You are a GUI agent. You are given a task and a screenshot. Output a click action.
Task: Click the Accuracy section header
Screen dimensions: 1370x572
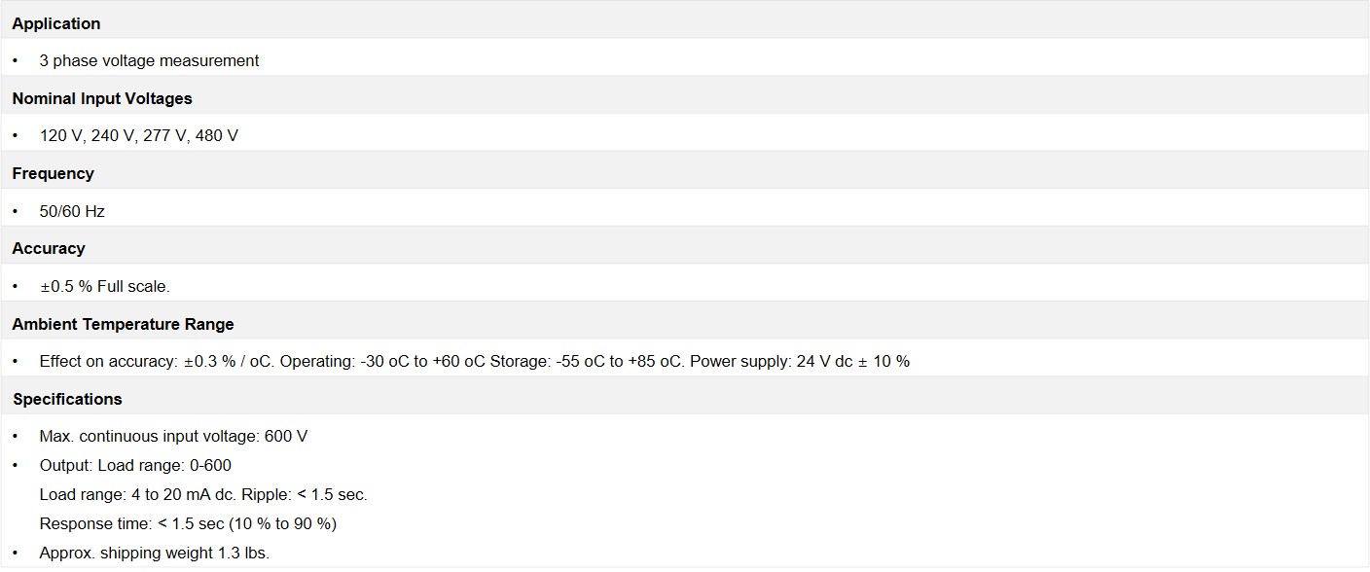[x=49, y=248]
